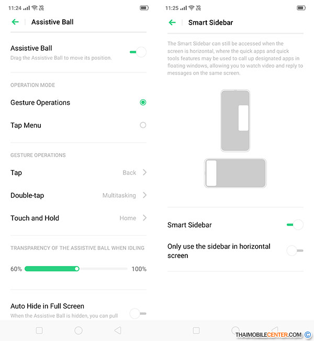314x341 pixels.
Task: Tap the right phone's recent apps square icon
Action: [x=196, y=331]
